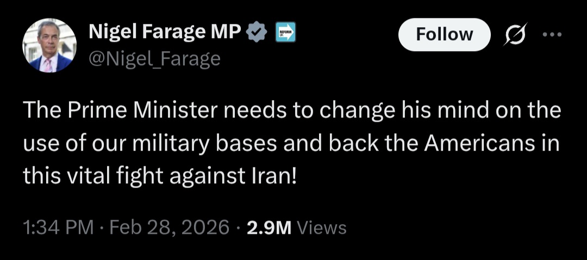587x260 pixels.
Task: Select the Feb 28, 2026 date
Action: pyautogui.click(x=169, y=227)
